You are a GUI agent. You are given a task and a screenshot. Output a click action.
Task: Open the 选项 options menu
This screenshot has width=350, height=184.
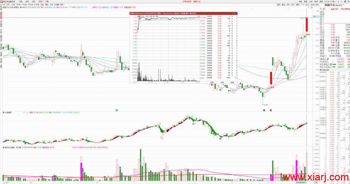pyautogui.click(x=316, y=1)
